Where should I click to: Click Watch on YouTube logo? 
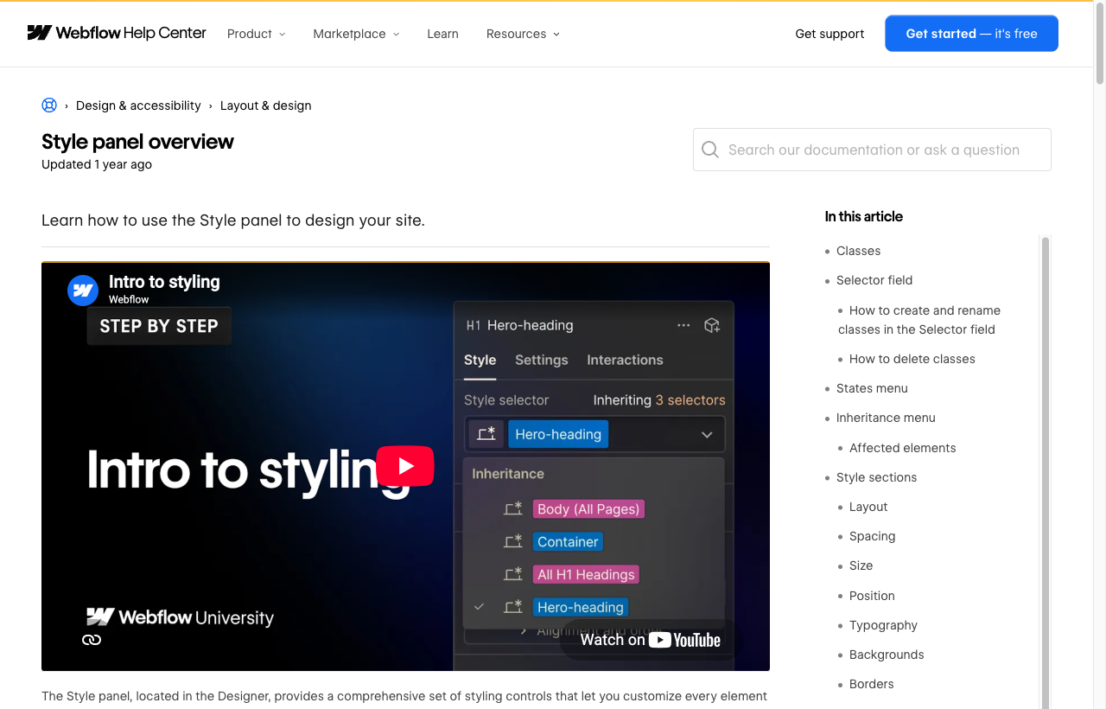(x=651, y=640)
